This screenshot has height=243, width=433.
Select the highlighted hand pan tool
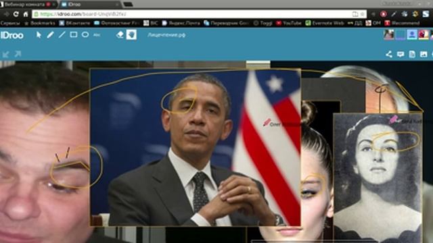pos(131,34)
